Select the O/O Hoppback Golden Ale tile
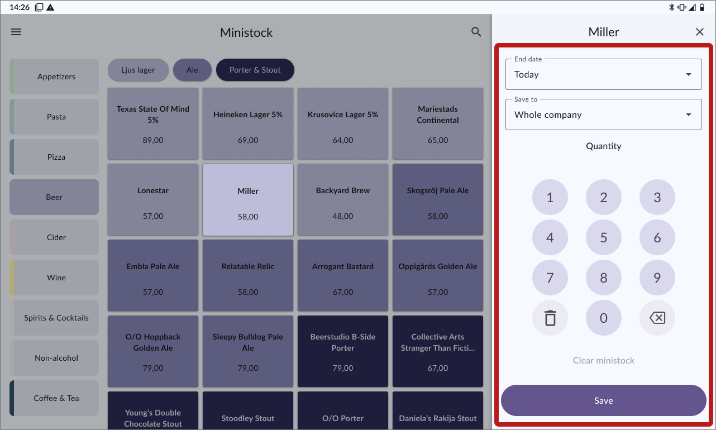 pos(153,352)
